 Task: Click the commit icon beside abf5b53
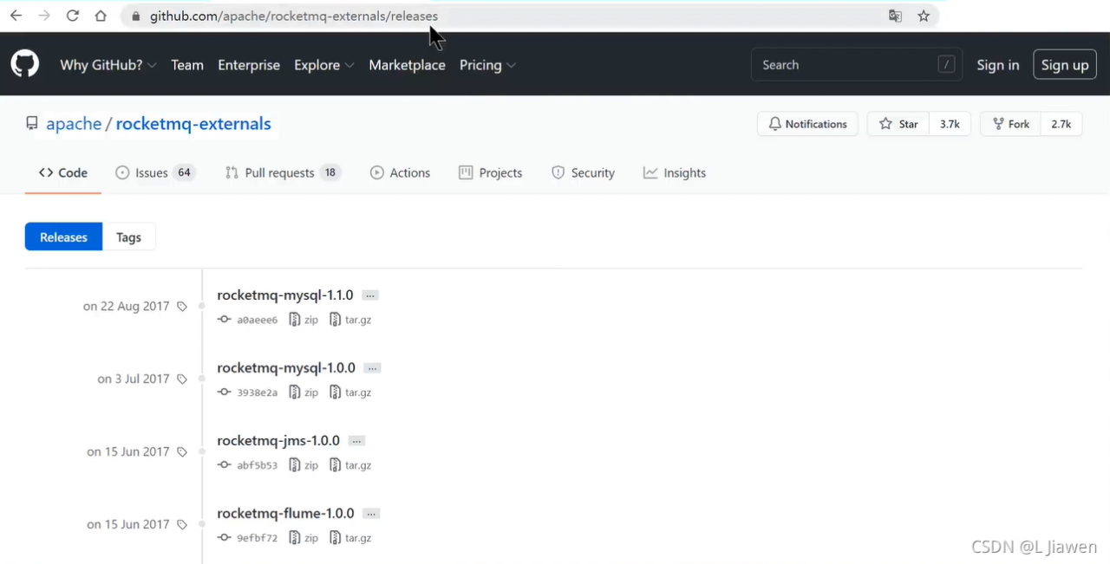click(225, 465)
